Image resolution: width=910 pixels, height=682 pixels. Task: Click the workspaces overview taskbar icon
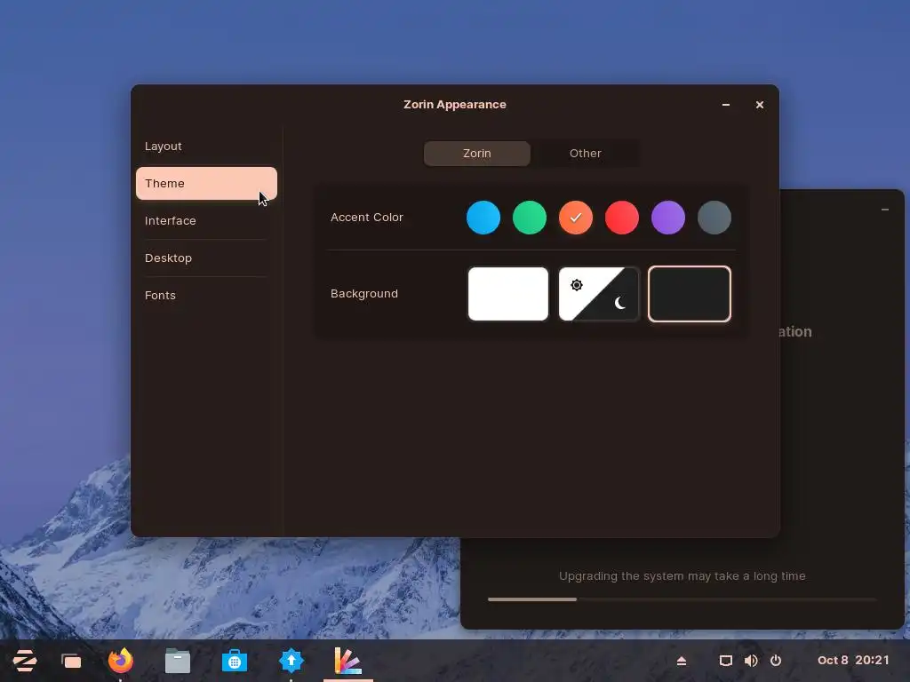(x=71, y=661)
